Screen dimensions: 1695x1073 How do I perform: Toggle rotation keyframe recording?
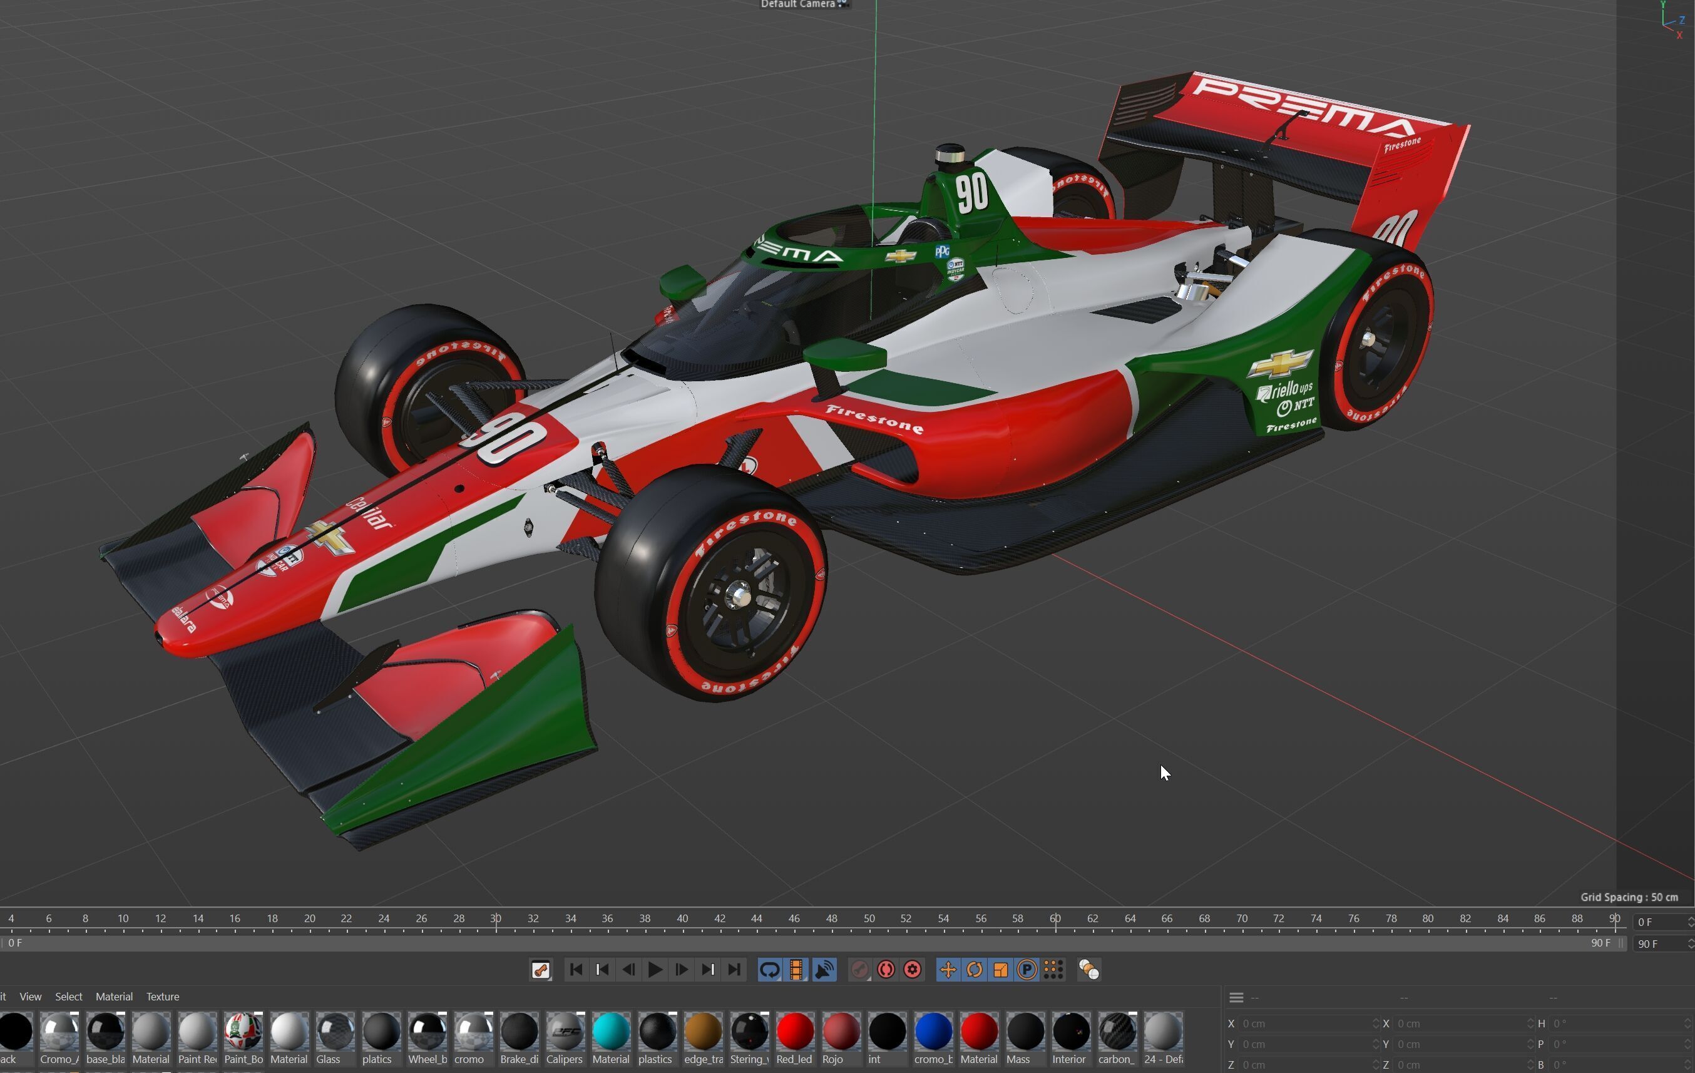point(974,970)
